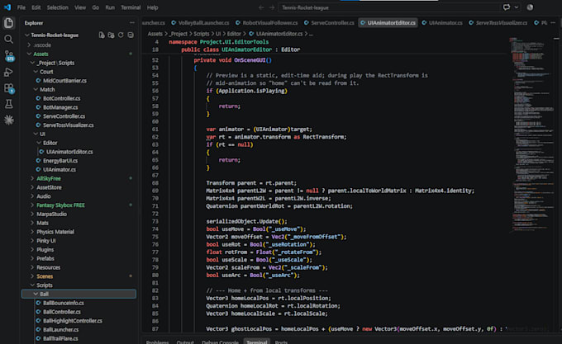Open BotManager.cs in Explorer
The width and height of the screenshot is (562, 344).
click(60, 107)
